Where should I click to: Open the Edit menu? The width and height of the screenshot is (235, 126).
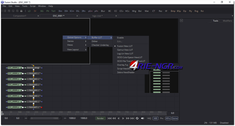pyautogui.click(x=11, y=6)
